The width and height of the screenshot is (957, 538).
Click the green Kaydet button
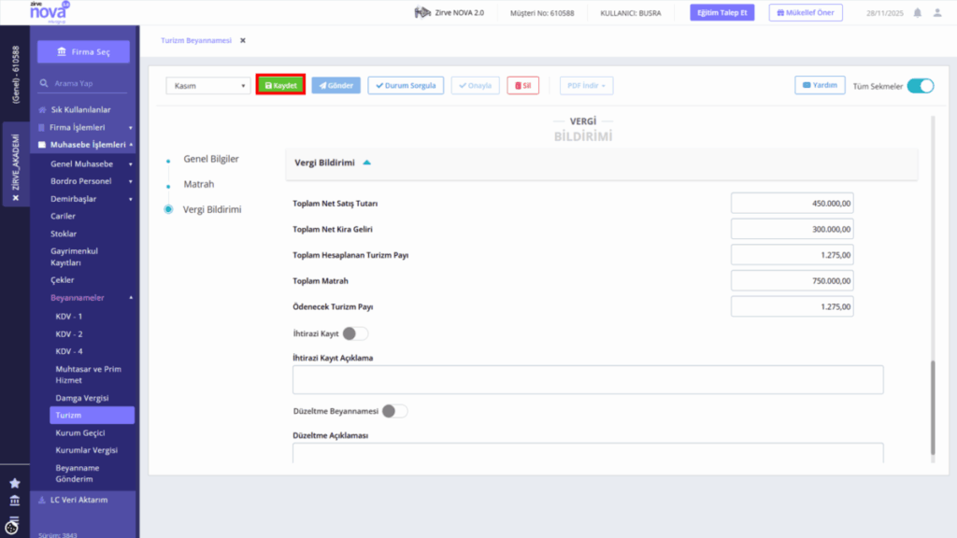280,85
